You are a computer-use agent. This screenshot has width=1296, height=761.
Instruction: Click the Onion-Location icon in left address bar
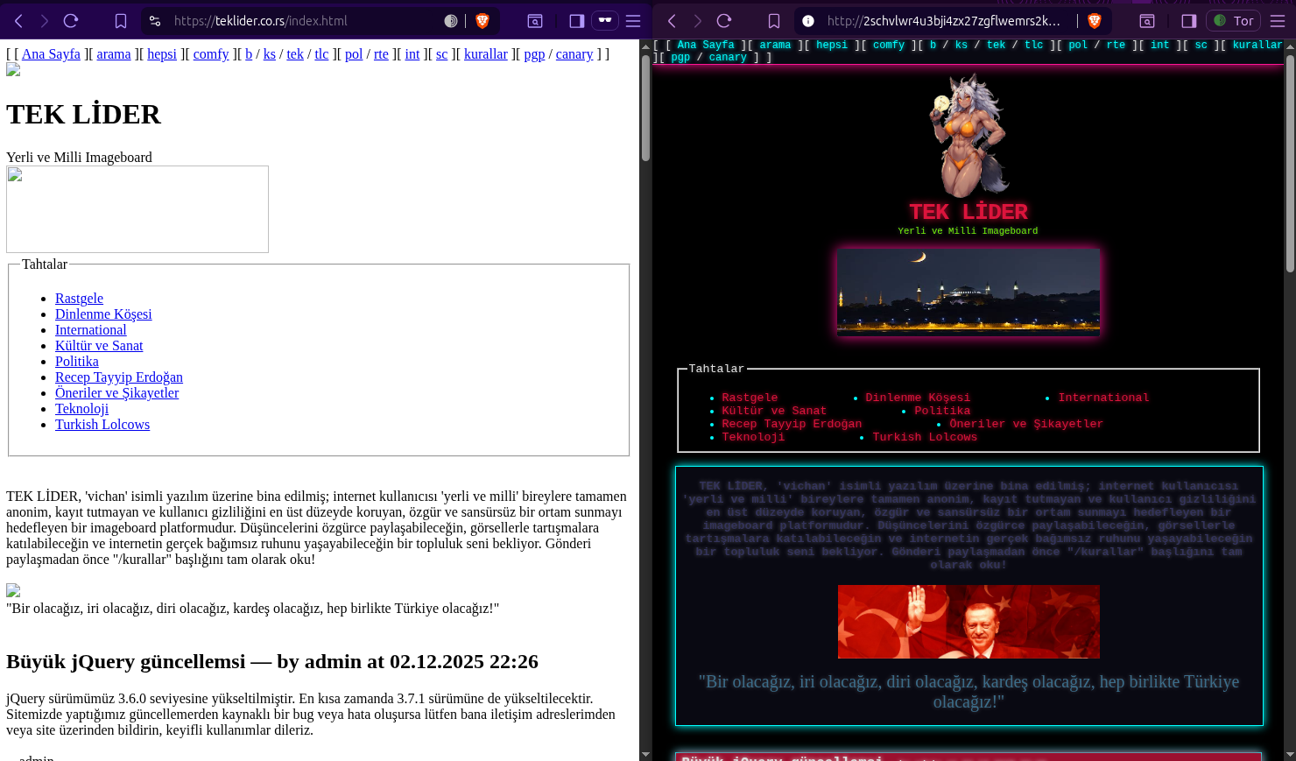[x=451, y=21]
